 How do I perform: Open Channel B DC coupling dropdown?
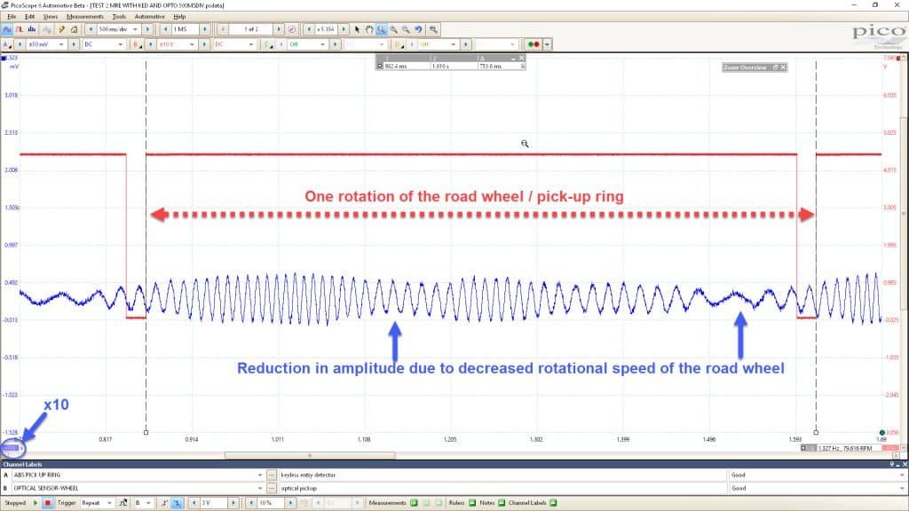(x=250, y=44)
